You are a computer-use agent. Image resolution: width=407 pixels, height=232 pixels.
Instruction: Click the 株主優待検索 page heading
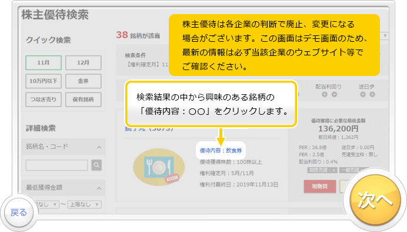[x=55, y=15]
